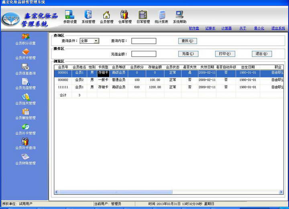Click the 系统管理 toolbar icon
The width and height of the screenshot is (289, 209).
pos(88,15)
